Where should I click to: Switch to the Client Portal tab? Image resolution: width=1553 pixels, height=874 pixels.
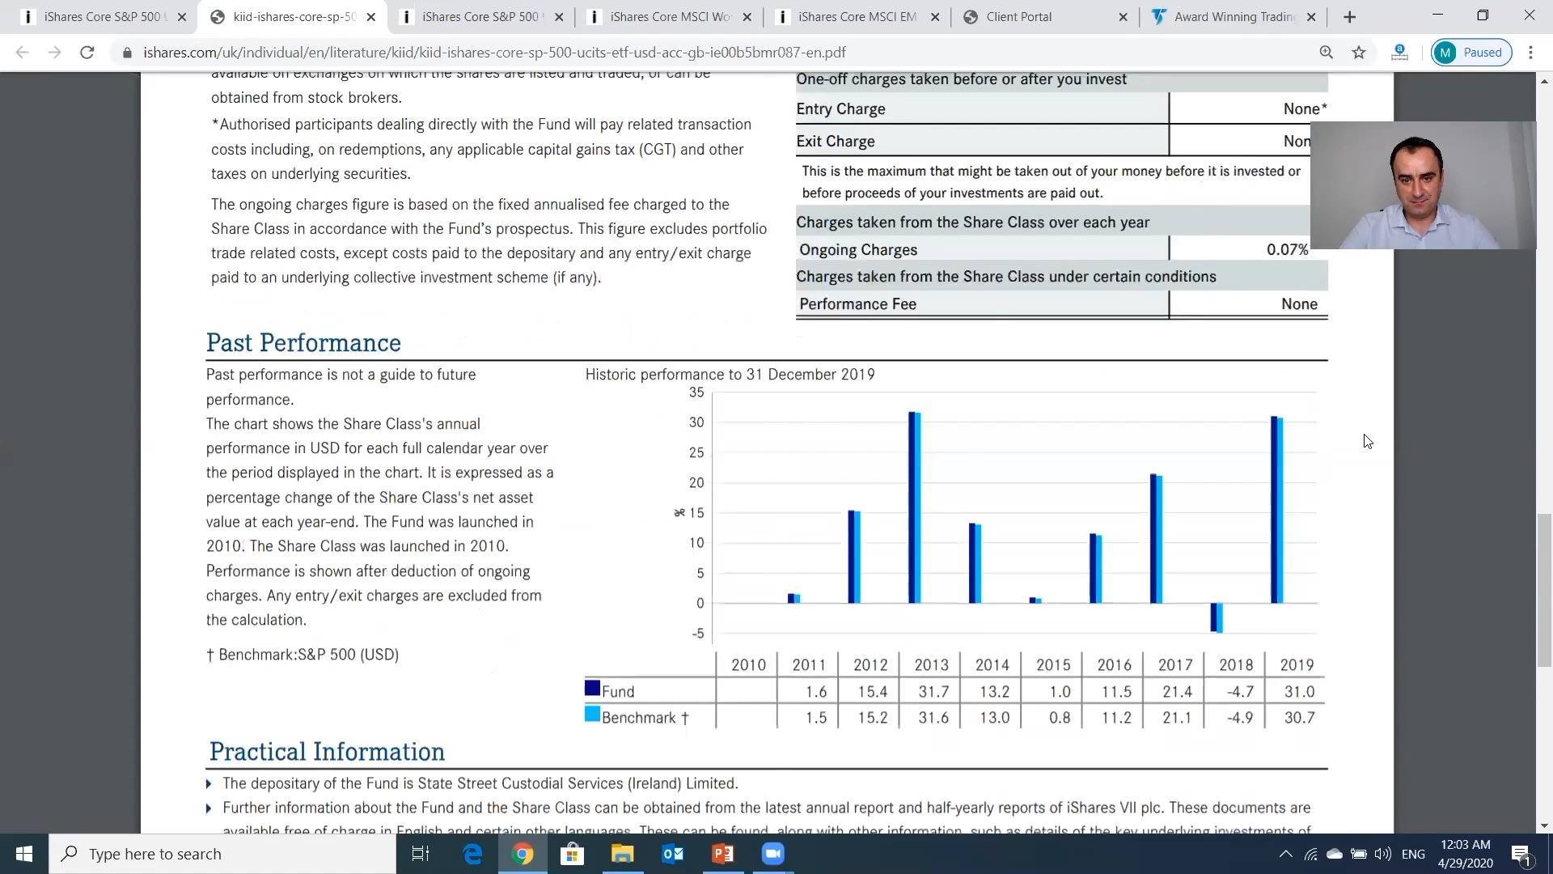(1045, 17)
